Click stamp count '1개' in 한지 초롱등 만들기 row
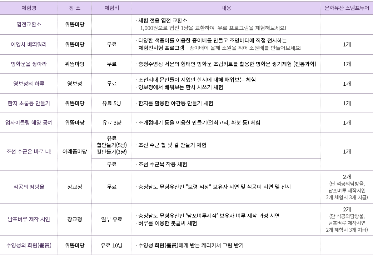Viewport: 373px width, 256px height. click(x=347, y=104)
